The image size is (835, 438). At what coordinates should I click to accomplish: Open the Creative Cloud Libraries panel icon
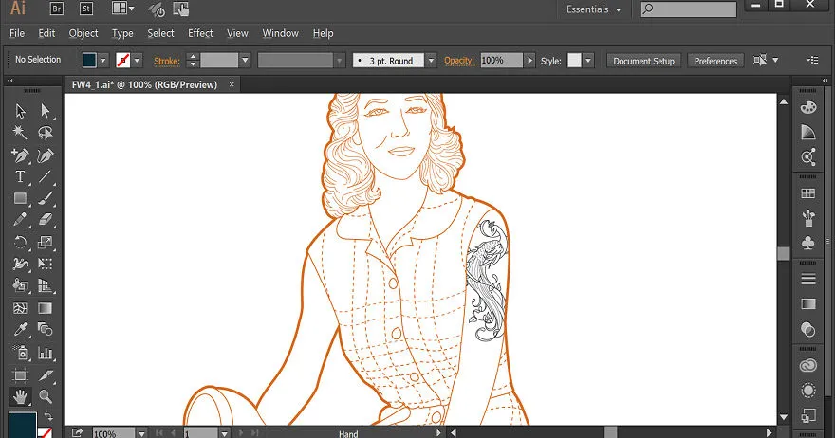(807, 366)
